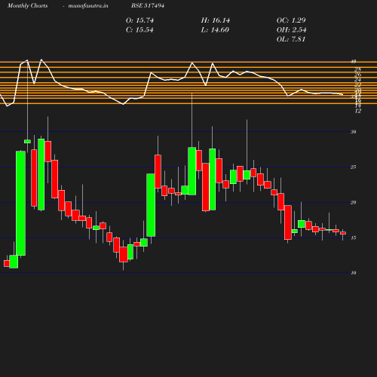Select the 'Monthly Charts' title text
The height and width of the screenshot is (377, 377).
28,6
